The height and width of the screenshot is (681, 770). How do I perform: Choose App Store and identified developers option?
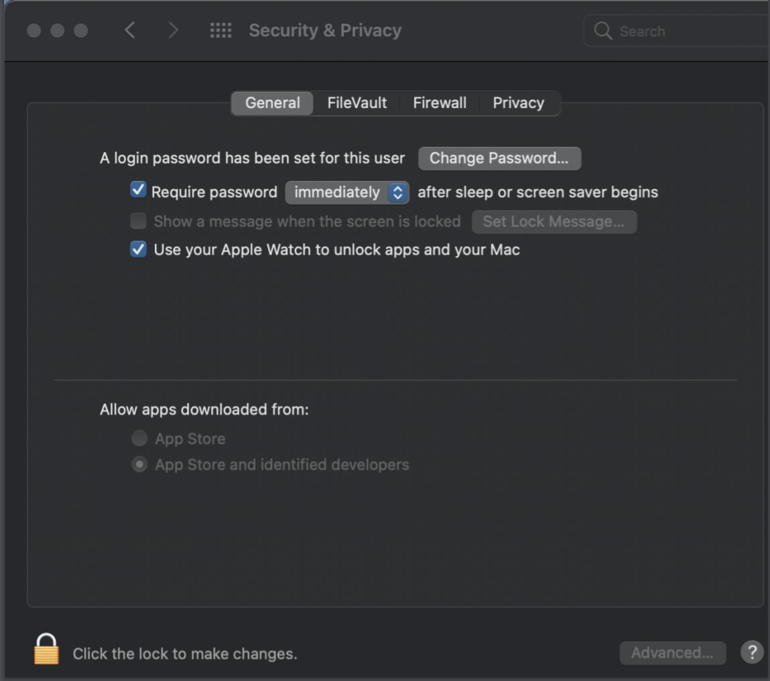point(139,465)
